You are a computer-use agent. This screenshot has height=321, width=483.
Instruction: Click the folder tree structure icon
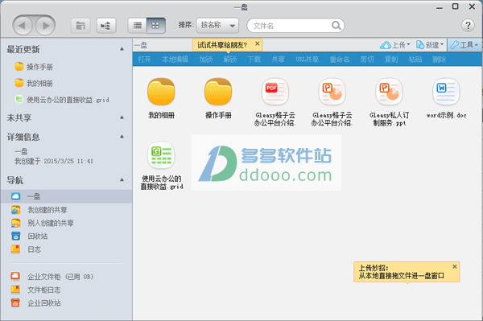106,26
